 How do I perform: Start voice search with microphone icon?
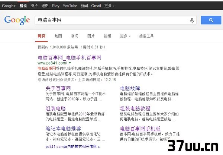192,20
